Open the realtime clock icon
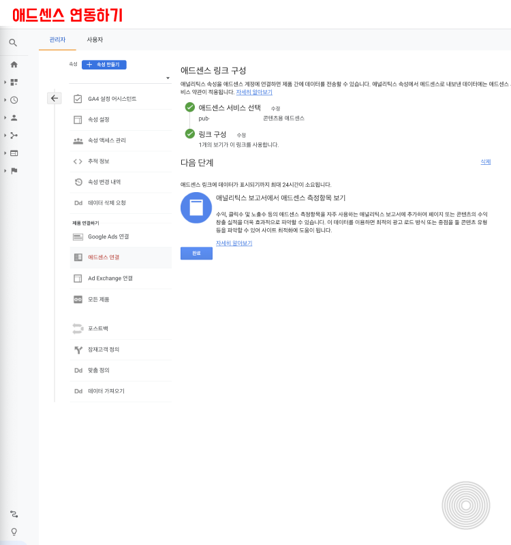 [14, 100]
